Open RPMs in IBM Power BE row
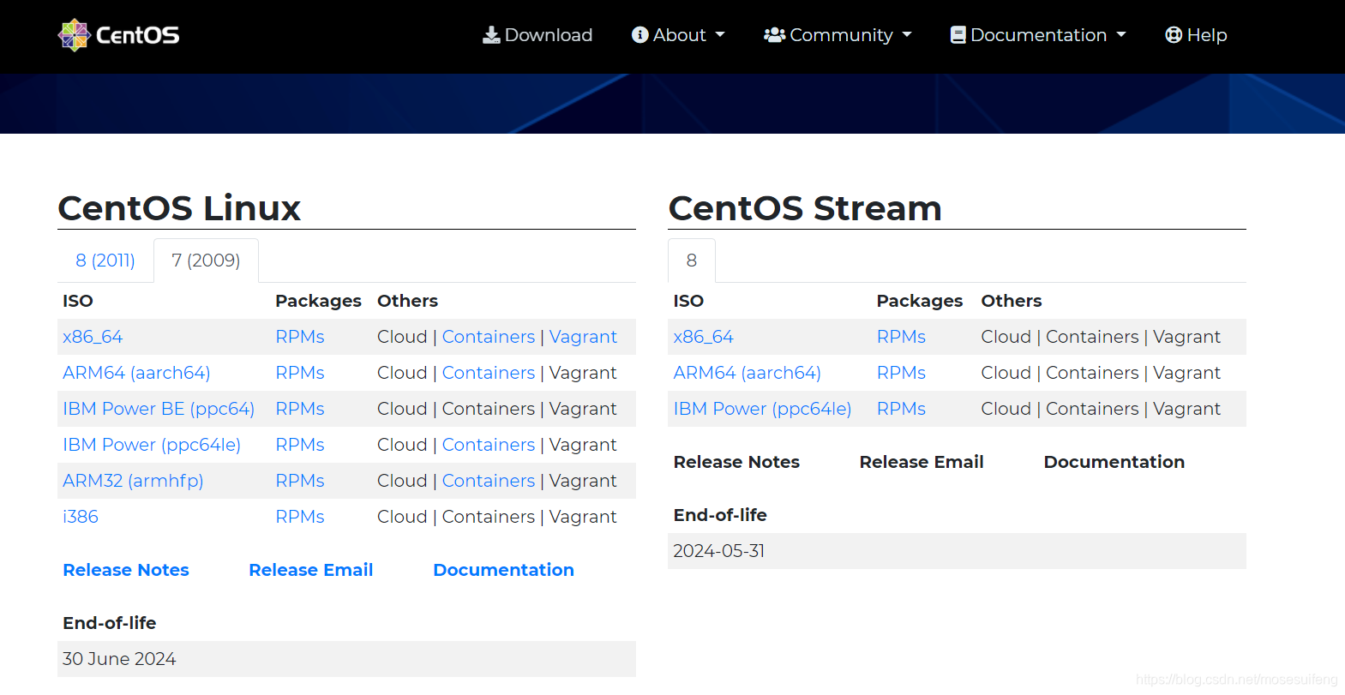This screenshot has height=695, width=1345. point(300,409)
